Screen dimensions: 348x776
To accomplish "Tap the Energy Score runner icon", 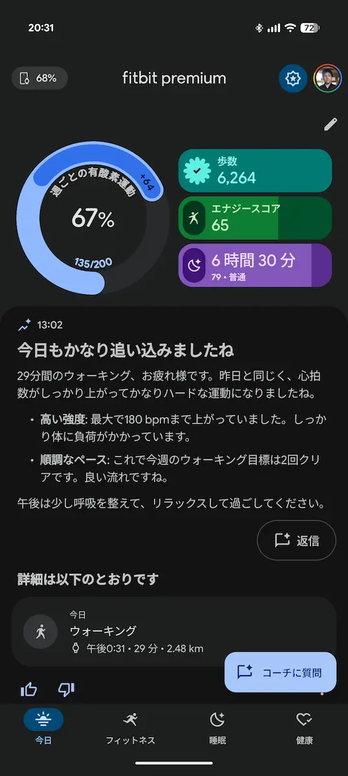I will tap(193, 219).
